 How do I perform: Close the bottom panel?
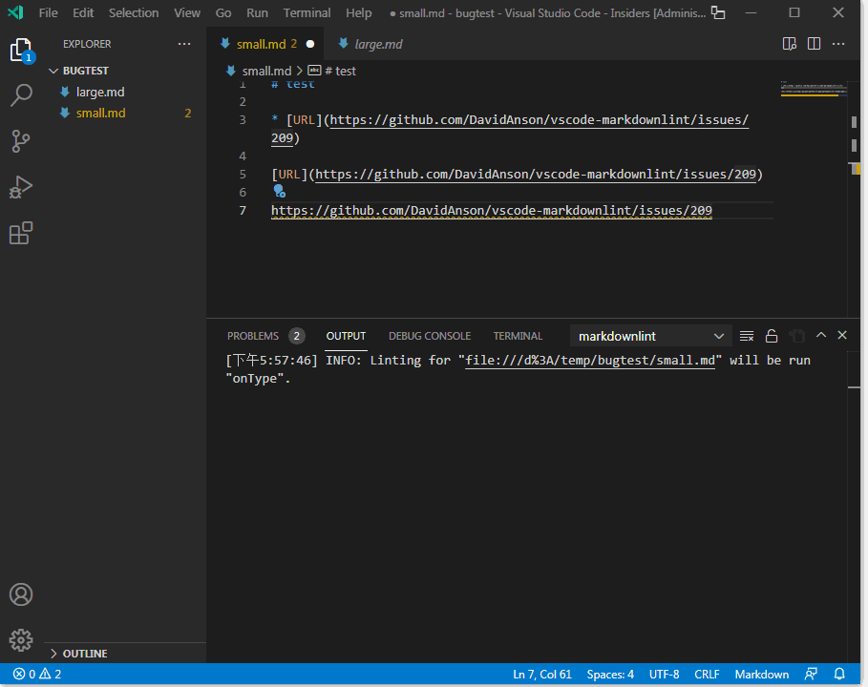click(x=842, y=335)
